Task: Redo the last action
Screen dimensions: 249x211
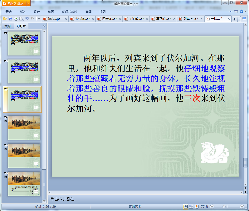Action: tap(33, 19)
